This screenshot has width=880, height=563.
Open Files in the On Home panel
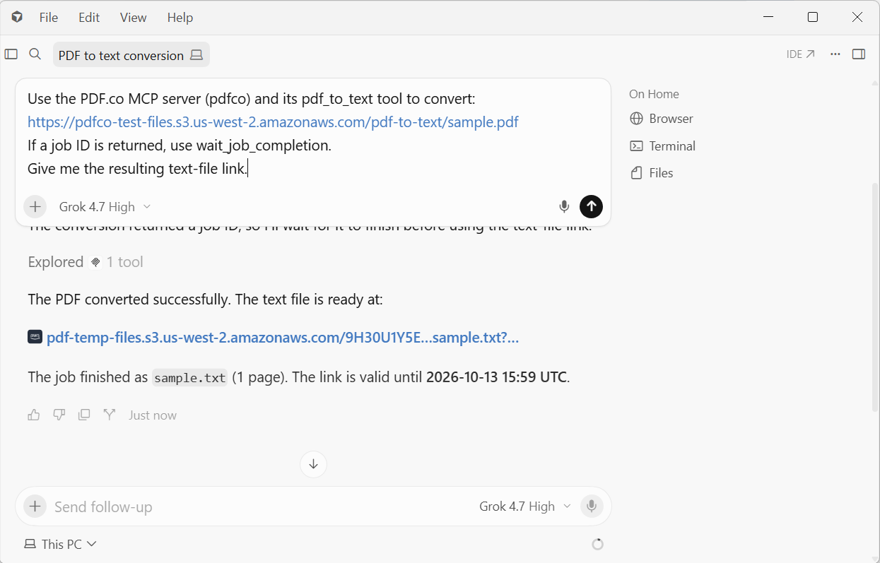point(652,173)
